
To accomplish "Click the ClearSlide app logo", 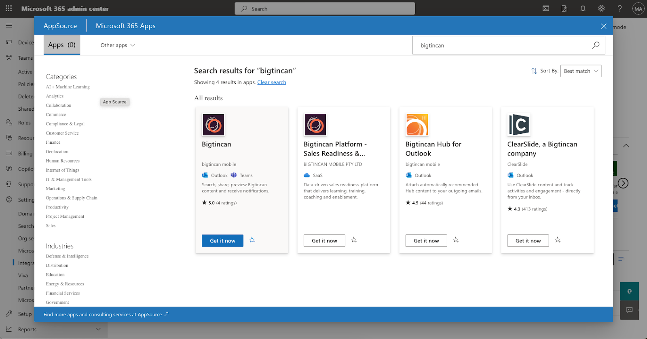I will pos(518,125).
